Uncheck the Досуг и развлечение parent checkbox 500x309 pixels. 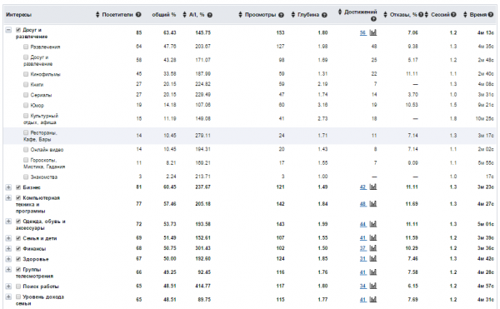pyautogui.click(x=18, y=30)
